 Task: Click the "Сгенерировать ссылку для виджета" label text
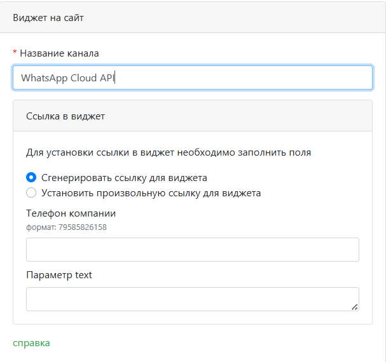point(124,178)
